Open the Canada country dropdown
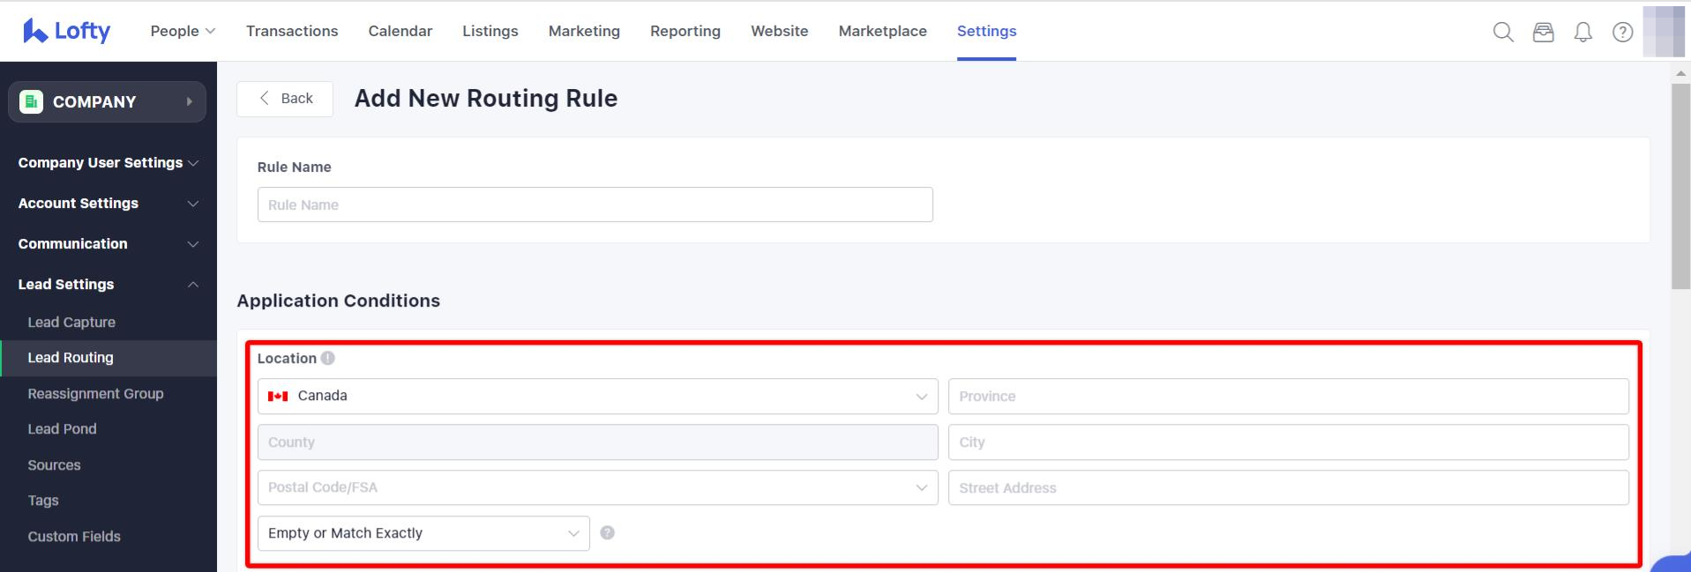This screenshot has width=1691, height=572. 597,396
